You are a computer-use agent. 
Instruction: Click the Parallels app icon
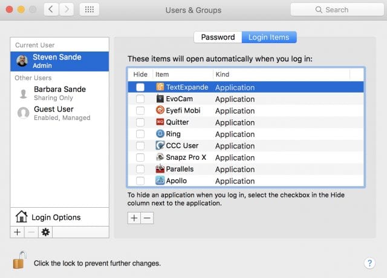[160, 169]
